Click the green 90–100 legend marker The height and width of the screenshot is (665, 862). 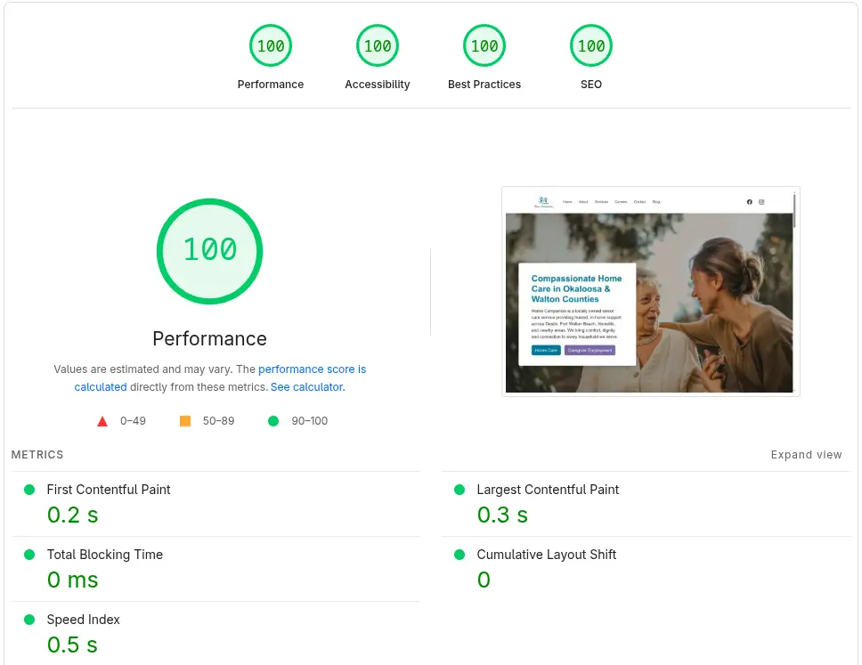273,420
